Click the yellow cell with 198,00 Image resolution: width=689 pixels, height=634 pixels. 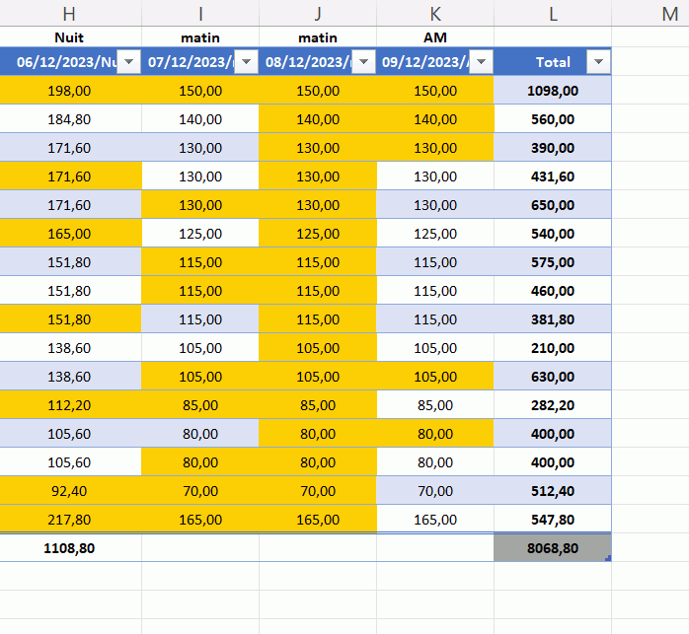[69, 90]
